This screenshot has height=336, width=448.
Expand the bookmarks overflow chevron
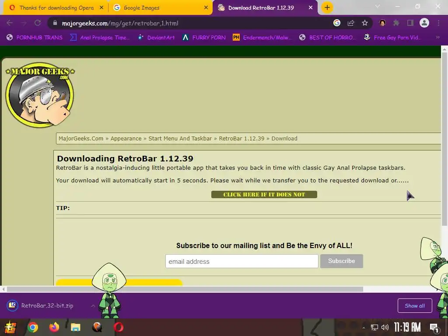point(437,38)
